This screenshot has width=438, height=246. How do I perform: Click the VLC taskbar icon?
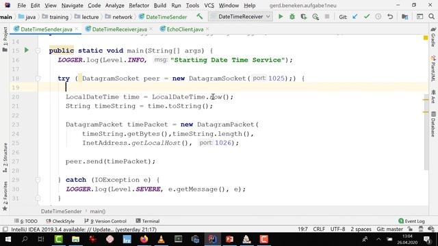[162, 239]
